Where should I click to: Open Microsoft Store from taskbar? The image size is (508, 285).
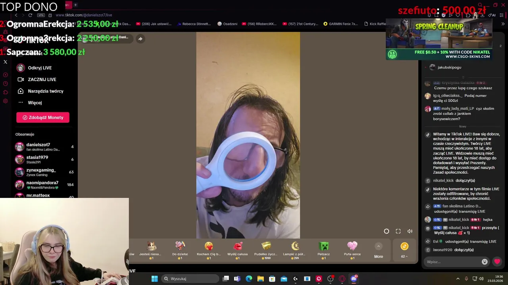pos(272,279)
